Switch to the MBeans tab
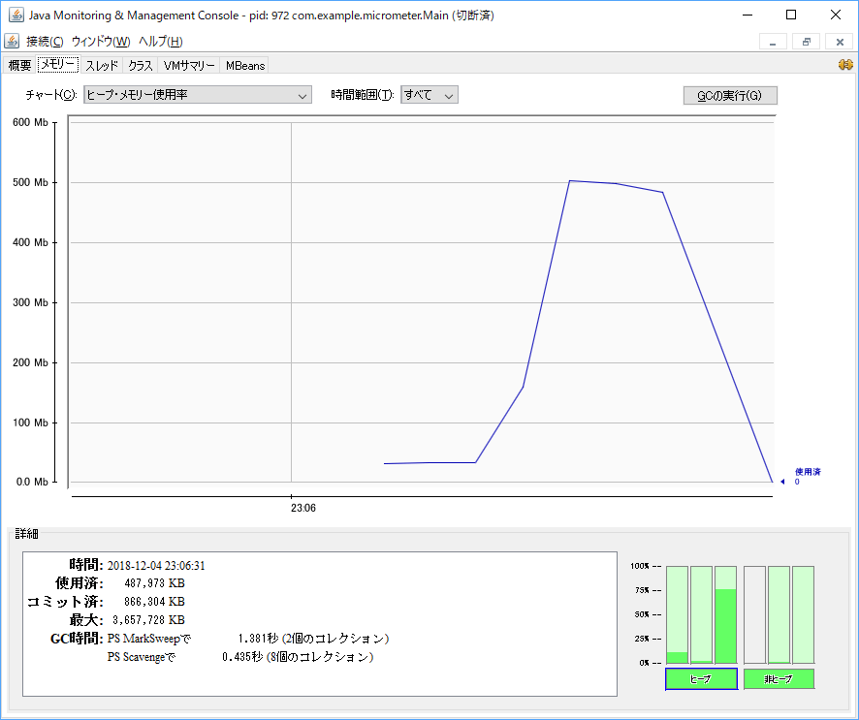859x720 pixels. (244, 66)
